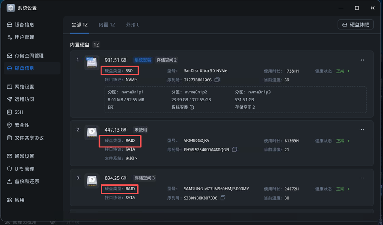The height and width of the screenshot is (225, 383).
Task: Copy serial number S3BKNB0K807308
Action: click(223, 198)
